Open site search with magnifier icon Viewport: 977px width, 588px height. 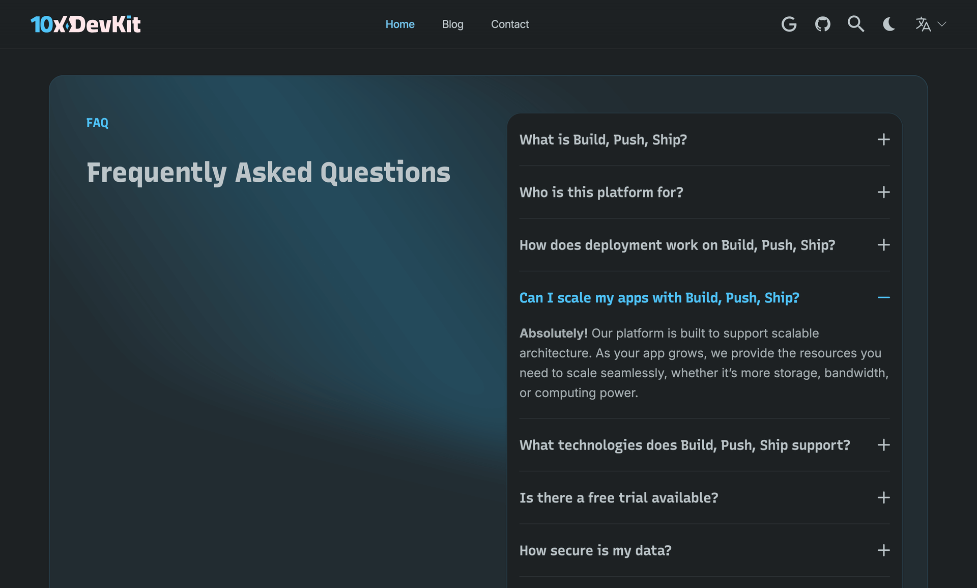(856, 24)
